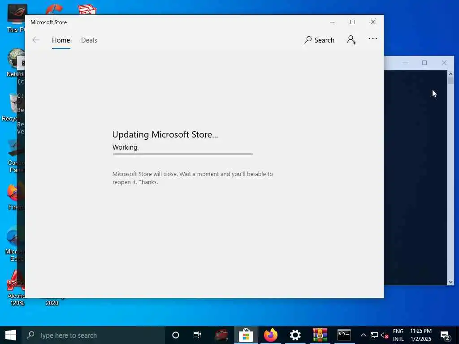This screenshot has height=344, width=459.
Task: Select Recycle Bin desktop icon
Action: [x=12, y=107]
